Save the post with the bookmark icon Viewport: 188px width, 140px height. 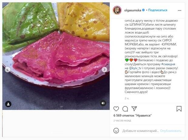179,109
